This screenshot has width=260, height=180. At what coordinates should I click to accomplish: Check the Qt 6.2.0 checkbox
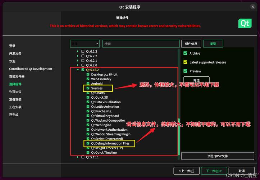[x=83, y=65]
